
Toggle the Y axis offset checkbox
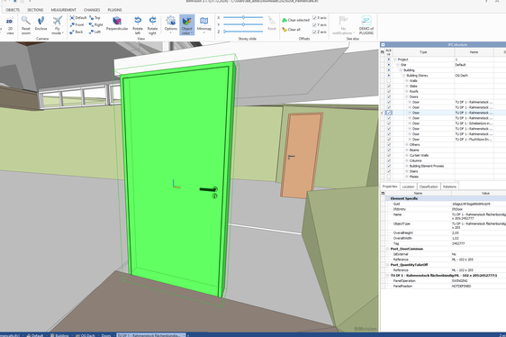pyautogui.click(x=314, y=25)
